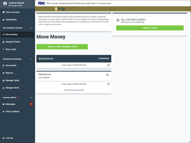This screenshot has height=143, width=191.
Task: Click the Scheduled section header
Action: pos(74,58)
